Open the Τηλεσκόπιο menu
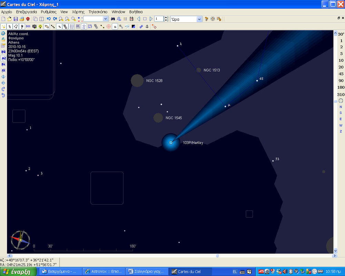This screenshot has width=345, height=276. (x=98, y=12)
